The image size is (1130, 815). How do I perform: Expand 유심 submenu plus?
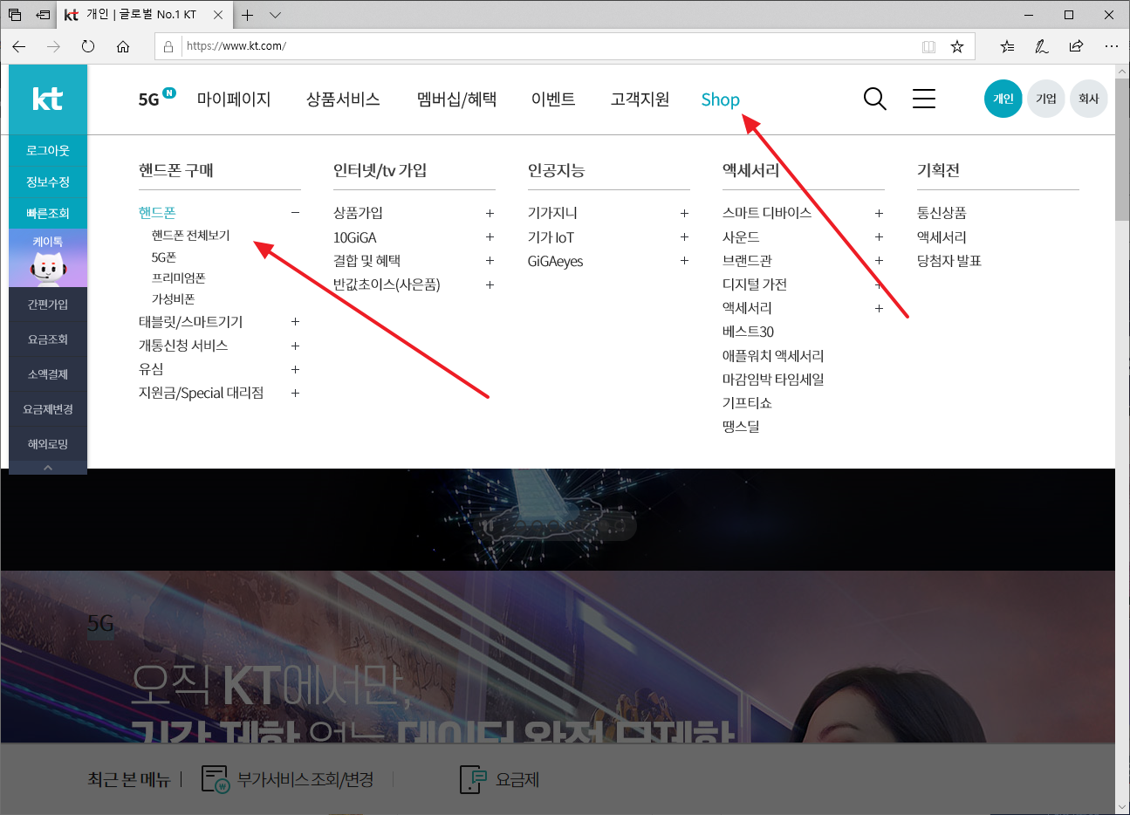point(295,369)
